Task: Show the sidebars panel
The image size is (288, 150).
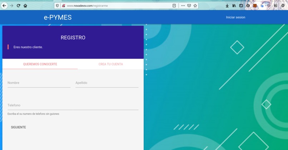Action: (241, 6)
